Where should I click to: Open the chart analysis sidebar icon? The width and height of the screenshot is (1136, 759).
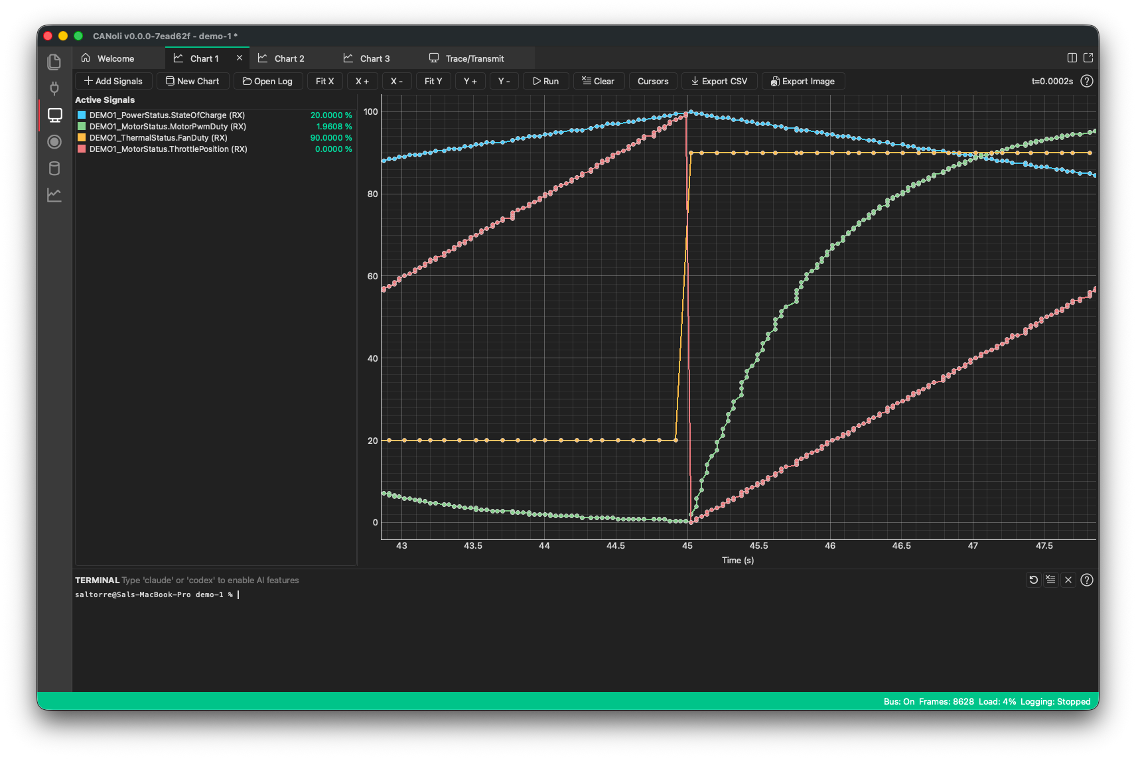[54, 195]
